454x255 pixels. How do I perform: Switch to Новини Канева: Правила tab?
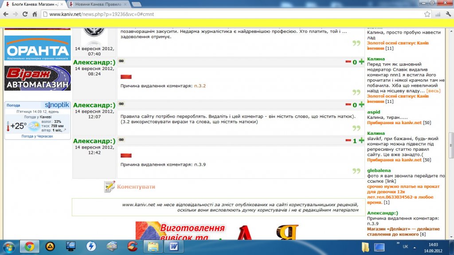[x=98, y=4]
